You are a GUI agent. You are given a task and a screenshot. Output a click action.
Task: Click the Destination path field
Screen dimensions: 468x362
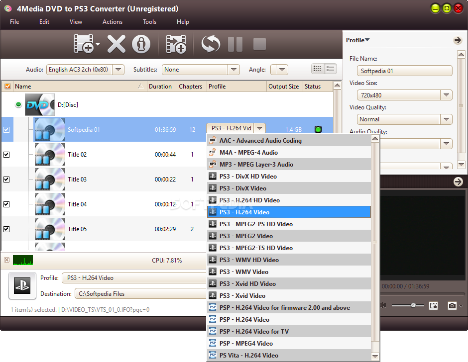140,294
